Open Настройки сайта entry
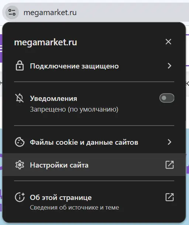The height and width of the screenshot is (225, 189). point(94,165)
